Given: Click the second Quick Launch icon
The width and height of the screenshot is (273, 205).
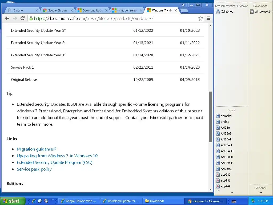Looking at the screenshot, I should tap(40, 201).
